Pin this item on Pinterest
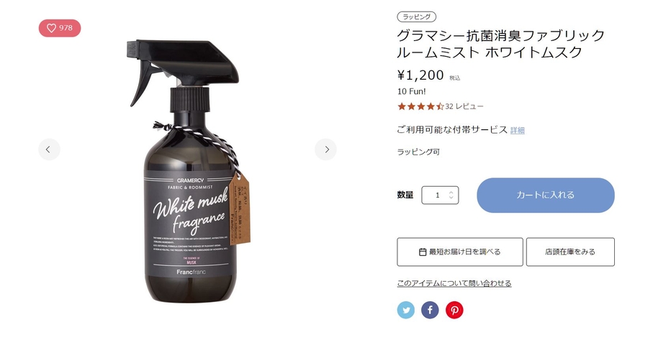The height and width of the screenshot is (345, 653). (x=454, y=310)
